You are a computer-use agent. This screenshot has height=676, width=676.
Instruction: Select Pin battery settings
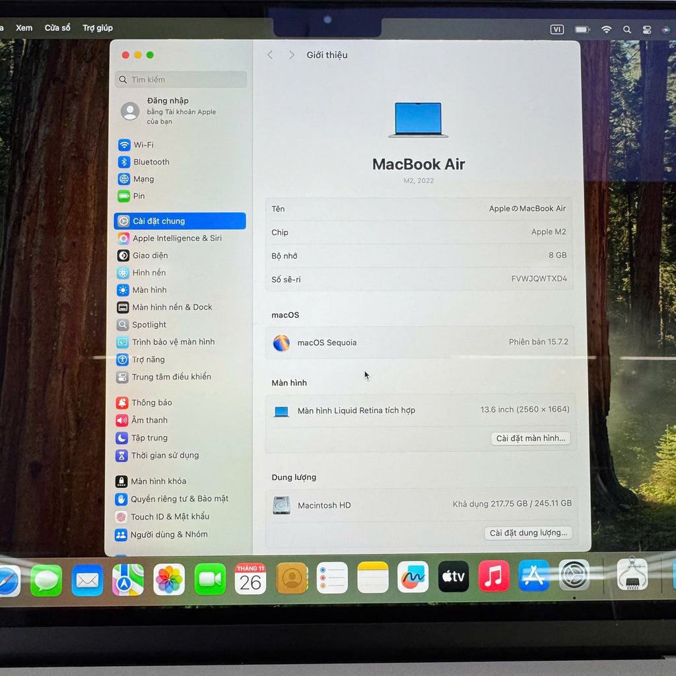click(139, 196)
